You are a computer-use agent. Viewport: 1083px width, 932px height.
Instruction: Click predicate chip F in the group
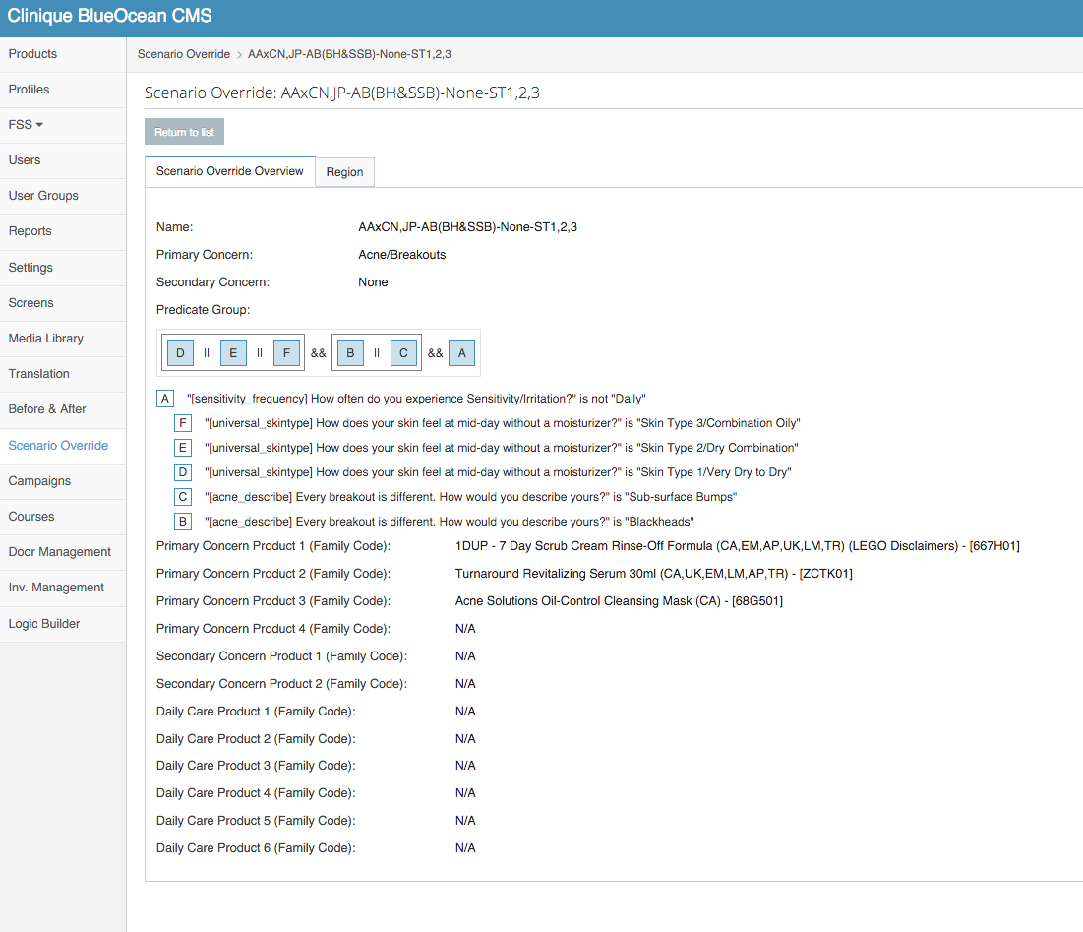(286, 353)
